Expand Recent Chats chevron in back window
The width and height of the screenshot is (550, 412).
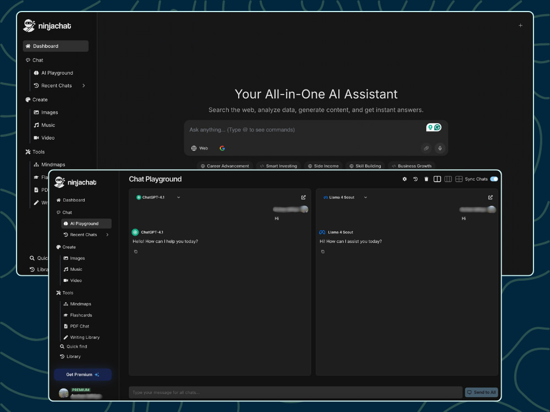84,86
